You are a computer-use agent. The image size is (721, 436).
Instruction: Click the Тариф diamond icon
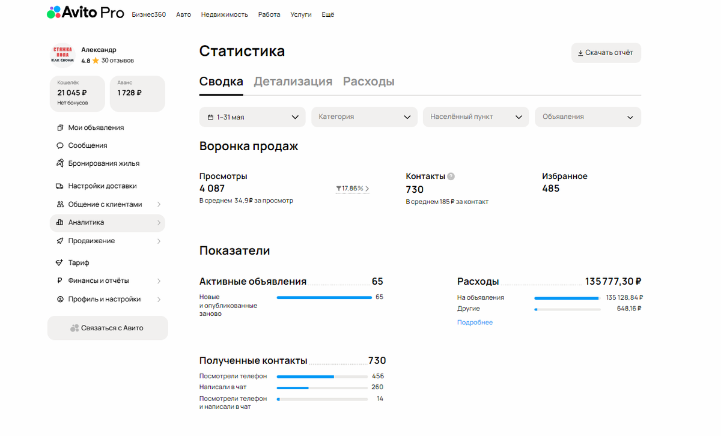tap(59, 263)
